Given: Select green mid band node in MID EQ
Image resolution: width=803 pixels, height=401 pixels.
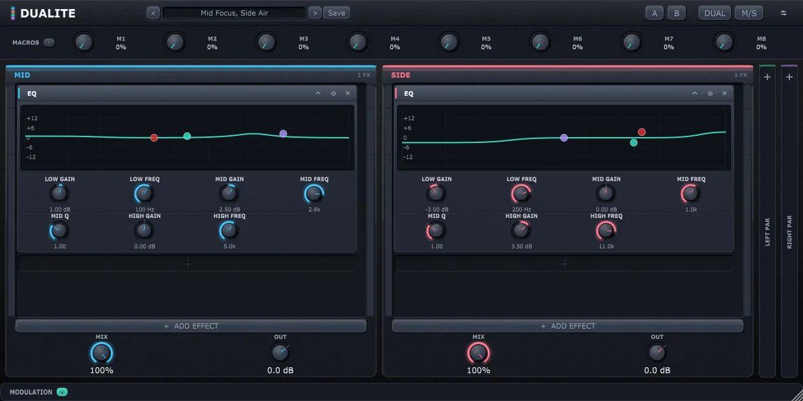Looking at the screenshot, I should [187, 136].
